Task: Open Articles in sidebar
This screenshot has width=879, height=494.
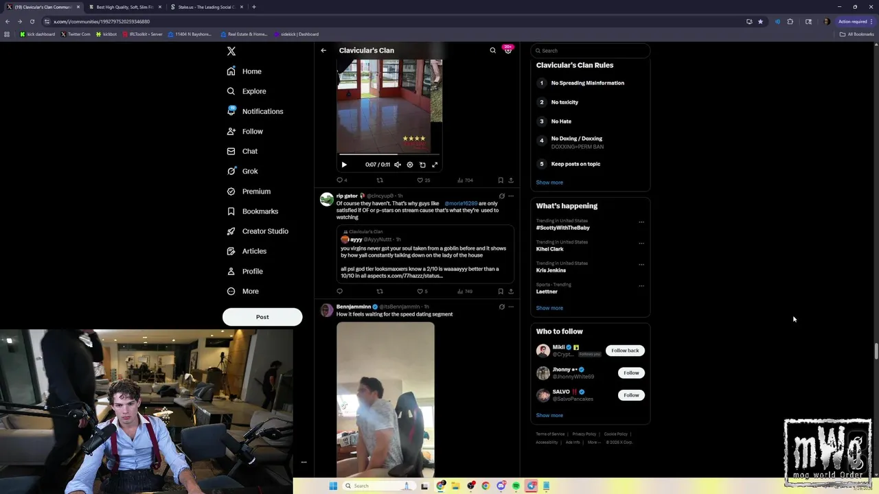Action: (246, 251)
